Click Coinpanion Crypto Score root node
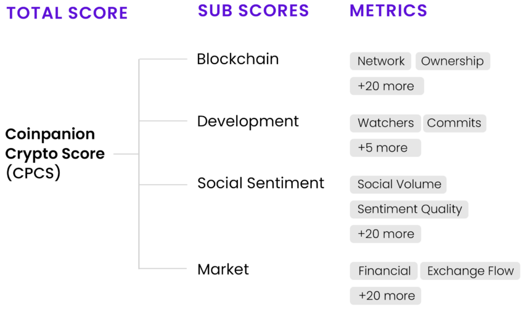524x309 pixels. (x=55, y=154)
